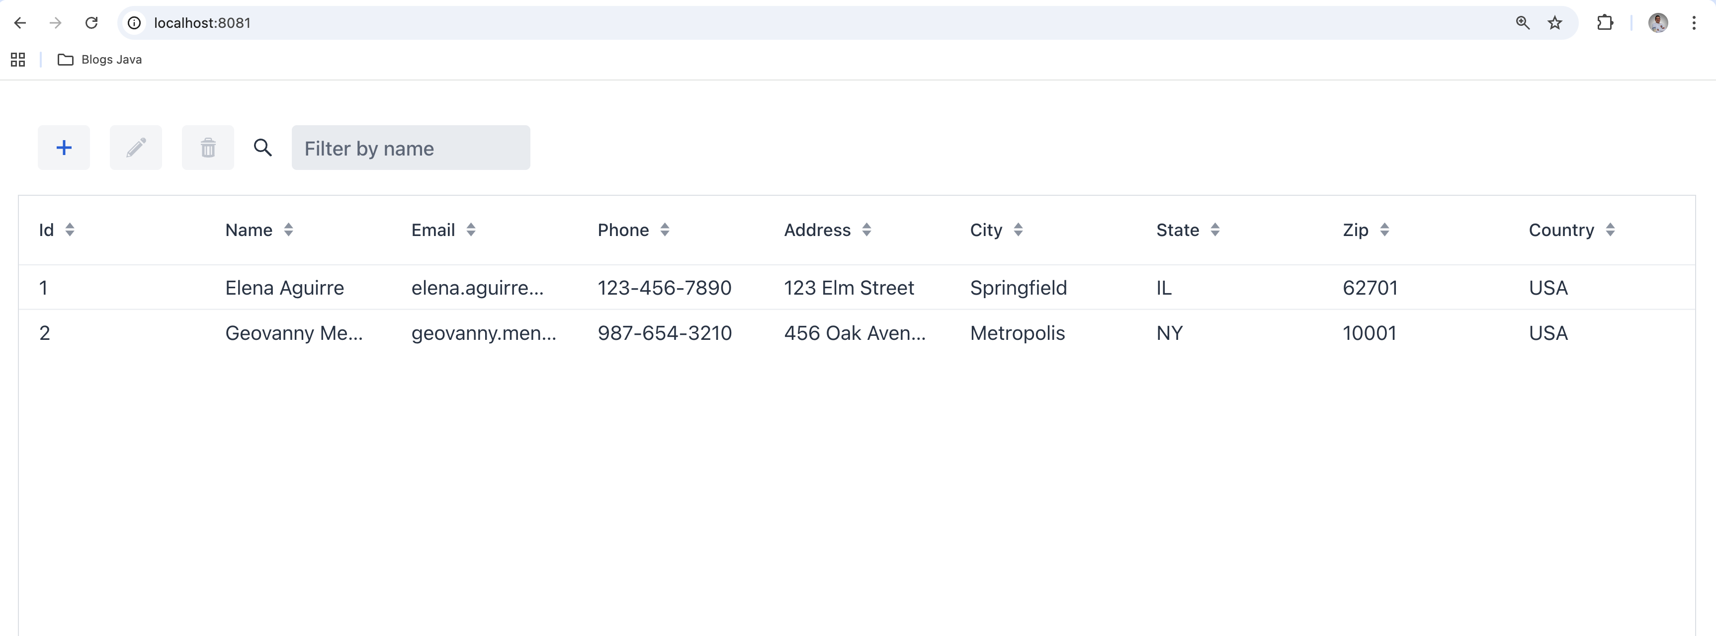Image resolution: width=1716 pixels, height=636 pixels.
Task: Open the apps grid in bookmarks bar
Action: (x=18, y=60)
